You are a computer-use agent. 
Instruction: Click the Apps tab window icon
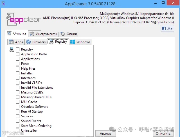pos(11,42)
